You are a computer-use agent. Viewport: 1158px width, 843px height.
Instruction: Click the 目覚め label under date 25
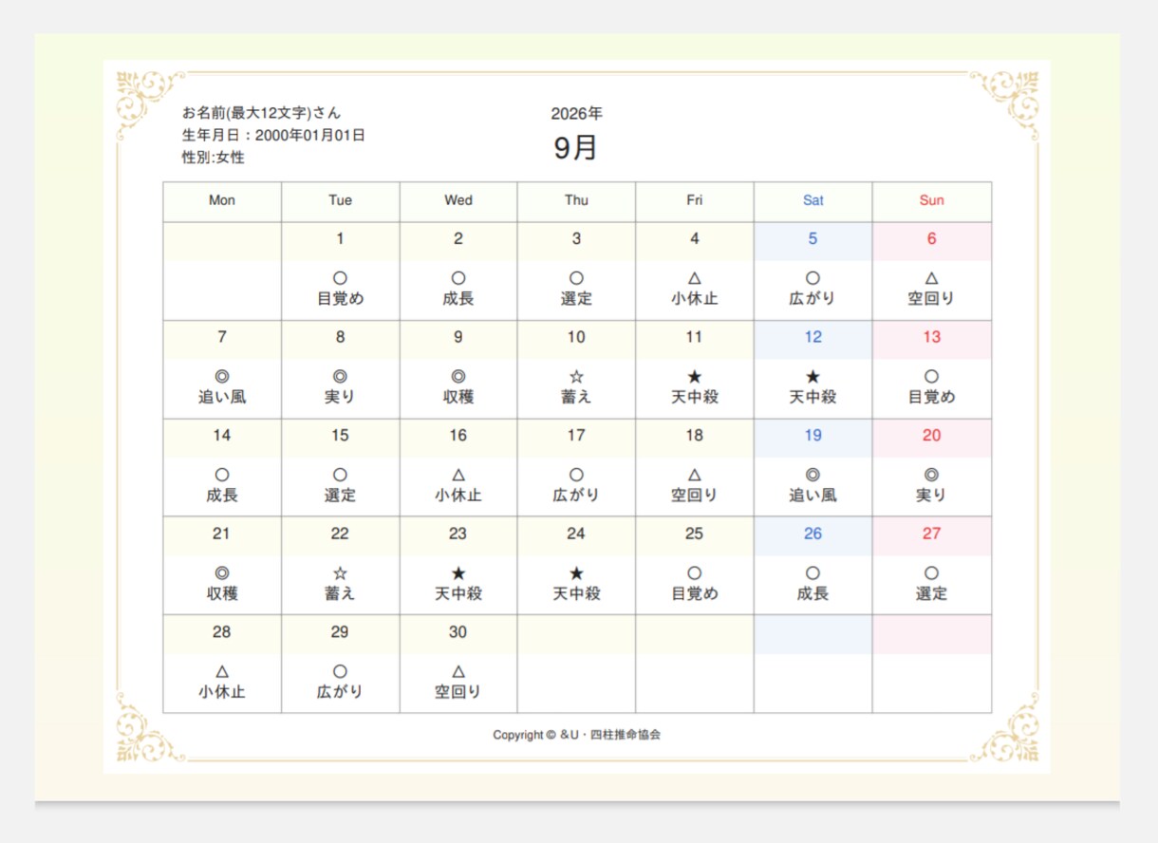click(x=695, y=593)
